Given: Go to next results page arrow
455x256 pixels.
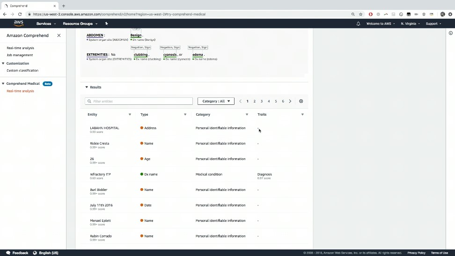Looking at the screenshot, I should (x=290, y=101).
